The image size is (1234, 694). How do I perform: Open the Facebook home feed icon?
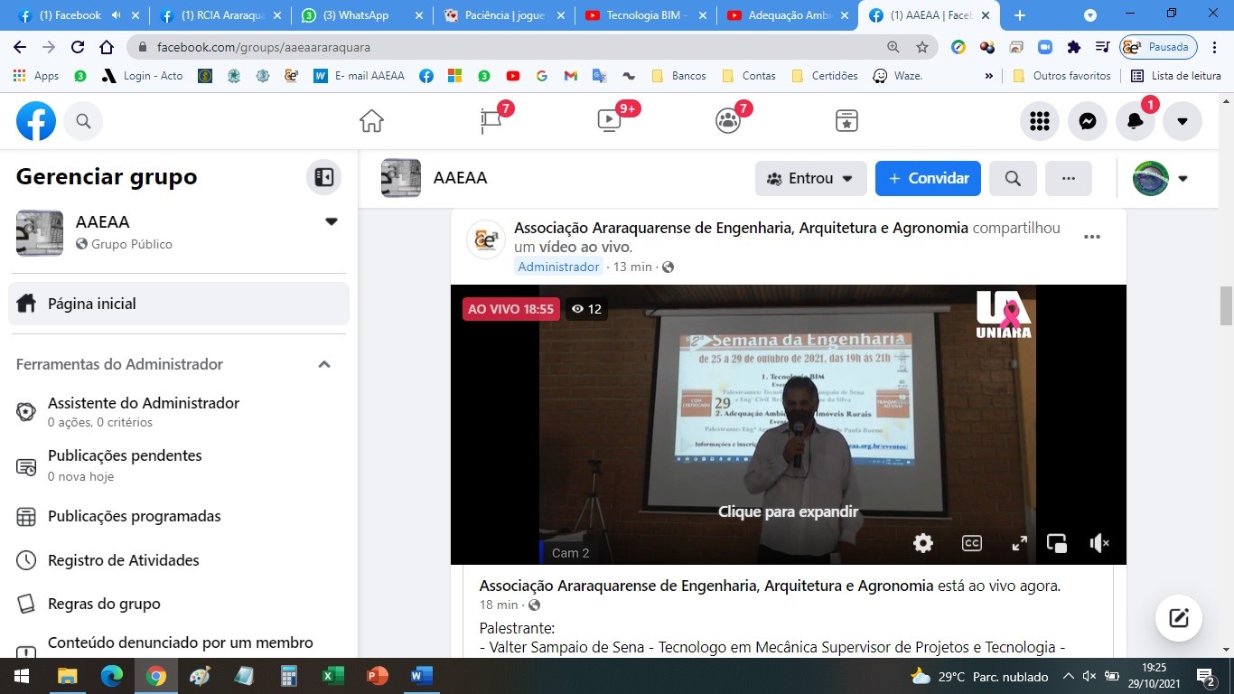coord(371,121)
